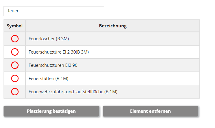The width and height of the screenshot is (215, 128).
Task: Click the red circle symbol for Feuerlöscher
Action: coord(15,39)
